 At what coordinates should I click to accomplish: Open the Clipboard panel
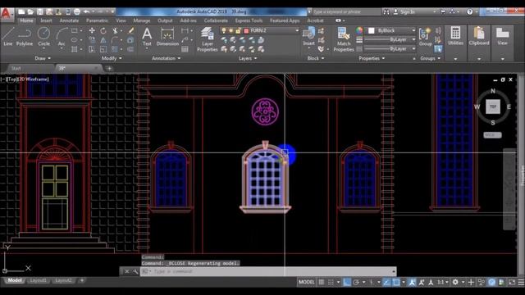coord(479,36)
